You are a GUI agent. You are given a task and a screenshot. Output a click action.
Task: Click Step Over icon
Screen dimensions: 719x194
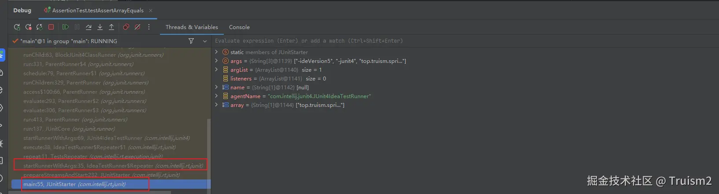(x=89, y=27)
